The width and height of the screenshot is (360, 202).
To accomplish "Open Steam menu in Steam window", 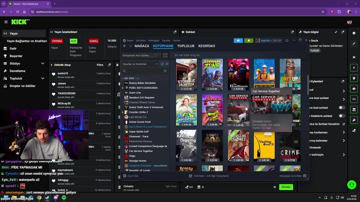I will 130,41.
